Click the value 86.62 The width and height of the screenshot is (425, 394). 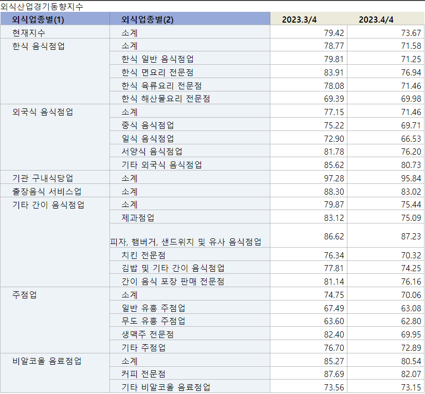[334, 236]
